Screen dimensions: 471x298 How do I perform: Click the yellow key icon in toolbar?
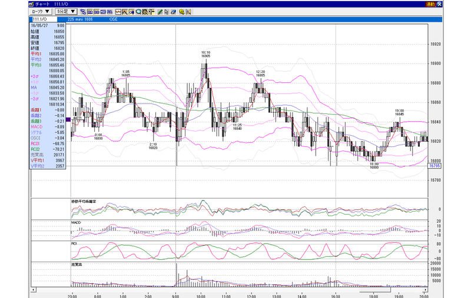(182, 12)
